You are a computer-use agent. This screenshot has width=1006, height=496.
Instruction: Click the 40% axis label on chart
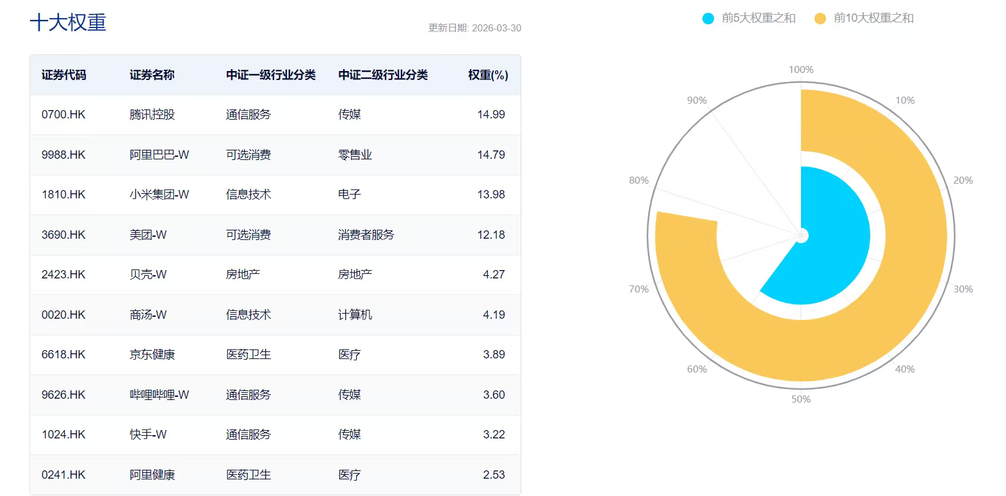(x=905, y=369)
